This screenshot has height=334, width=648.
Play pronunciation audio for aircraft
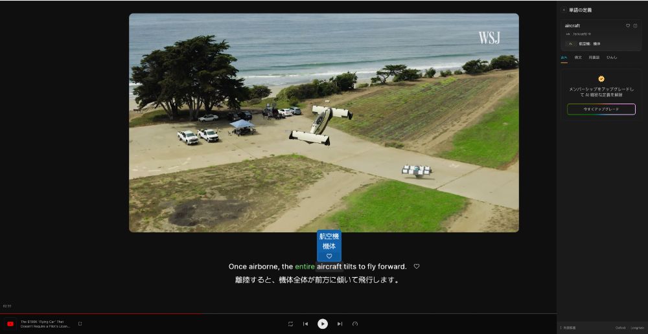(590, 34)
